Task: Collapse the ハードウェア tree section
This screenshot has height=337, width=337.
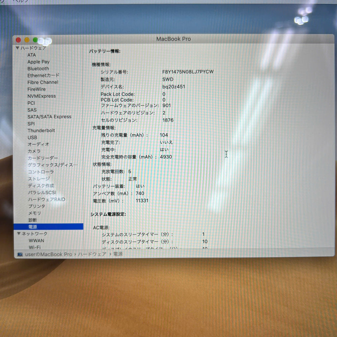Action: [x=18, y=48]
